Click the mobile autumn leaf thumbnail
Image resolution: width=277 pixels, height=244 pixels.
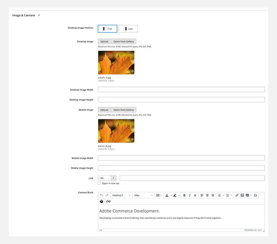pyautogui.click(x=116, y=131)
